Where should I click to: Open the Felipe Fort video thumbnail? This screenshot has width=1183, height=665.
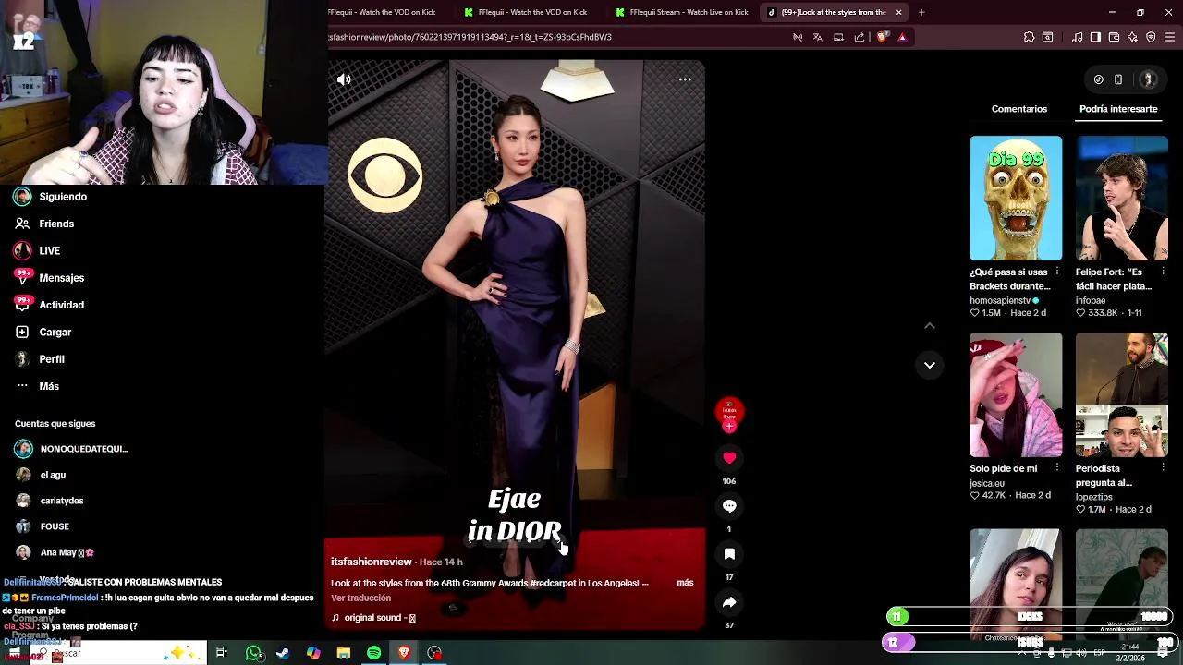(x=1122, y=199)
